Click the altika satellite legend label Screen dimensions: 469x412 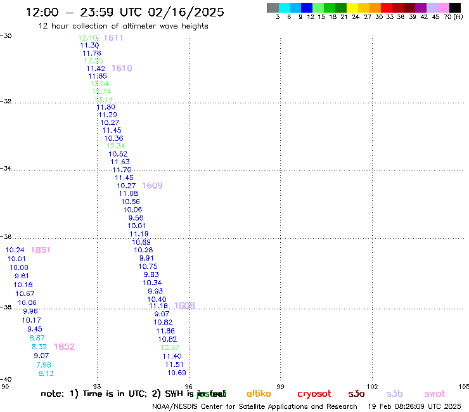[x=259, y=394]
